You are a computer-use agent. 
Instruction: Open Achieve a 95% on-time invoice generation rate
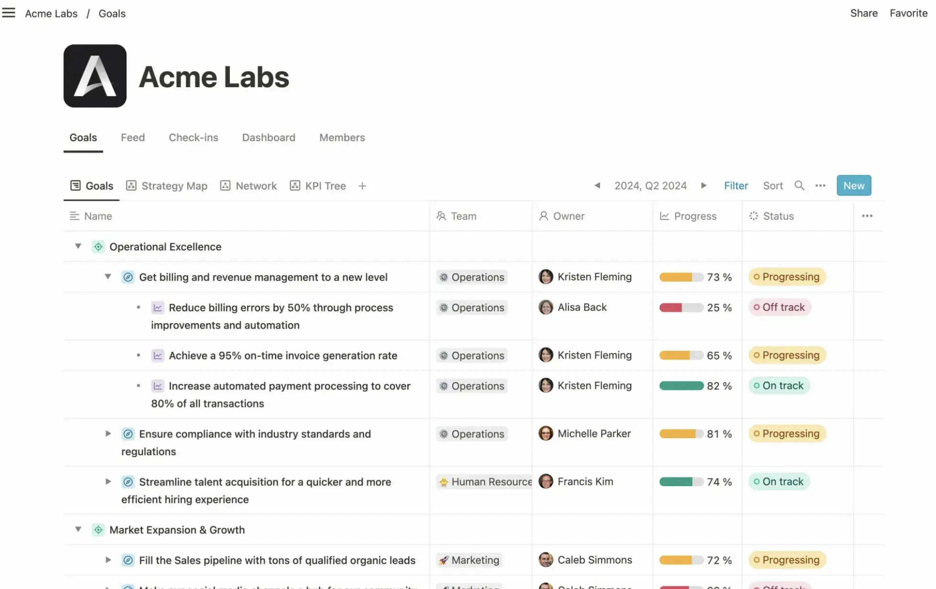(x=283, y=355)
